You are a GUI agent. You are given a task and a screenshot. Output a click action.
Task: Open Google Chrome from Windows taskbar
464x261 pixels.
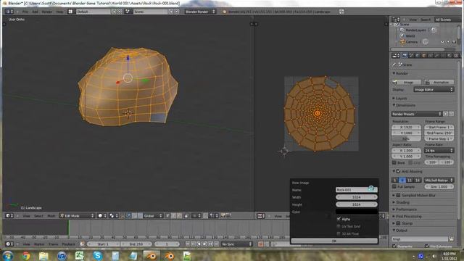26,255
